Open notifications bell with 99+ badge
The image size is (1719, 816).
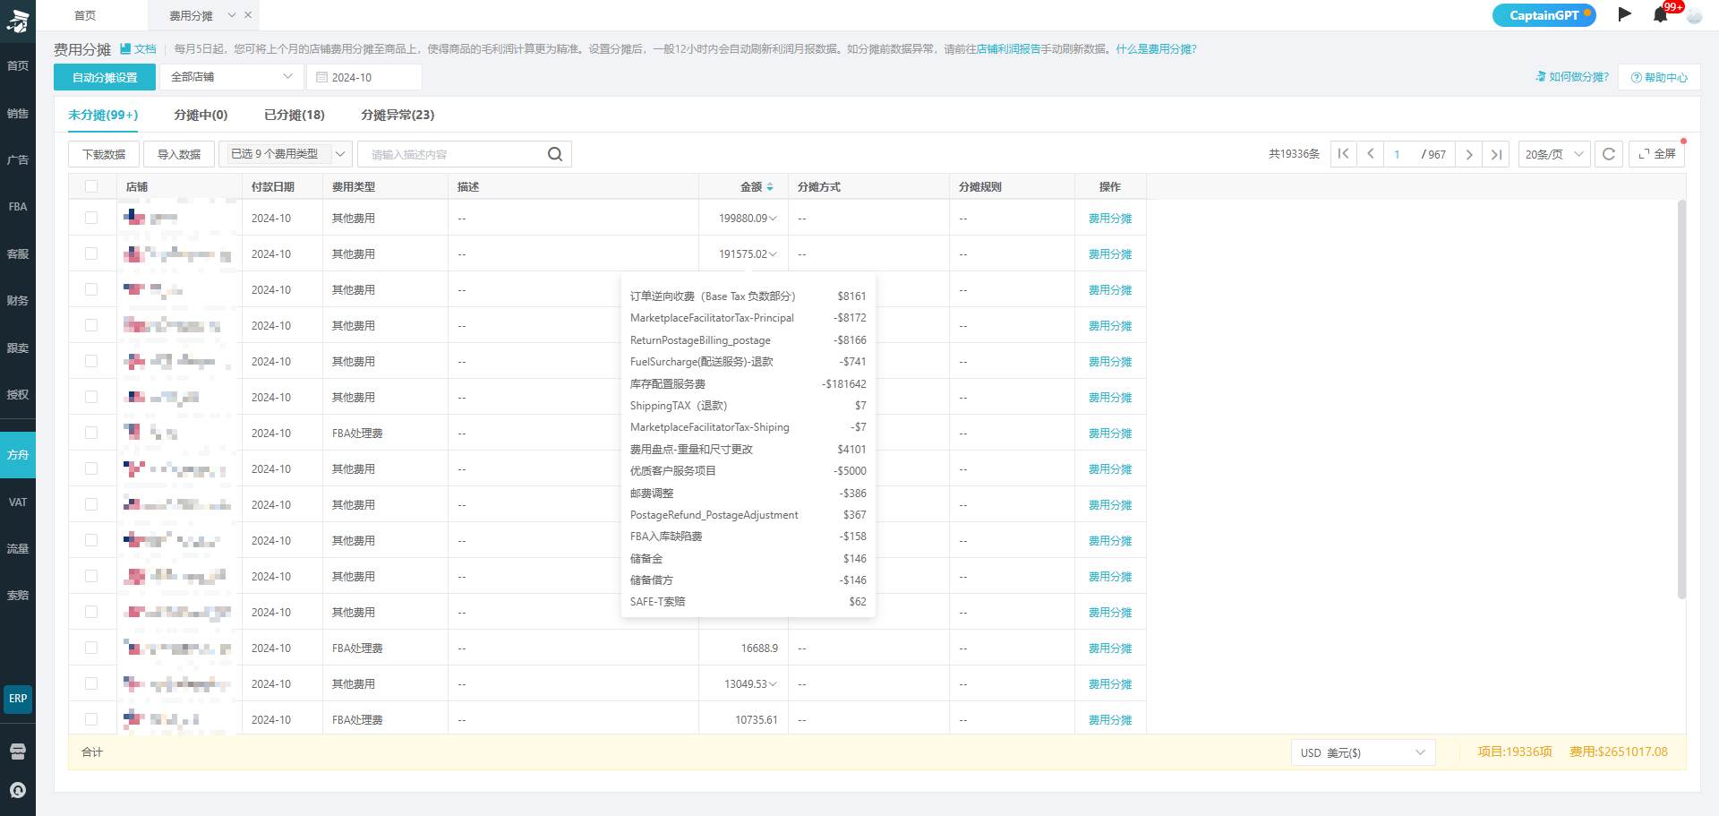point(1661,14)
